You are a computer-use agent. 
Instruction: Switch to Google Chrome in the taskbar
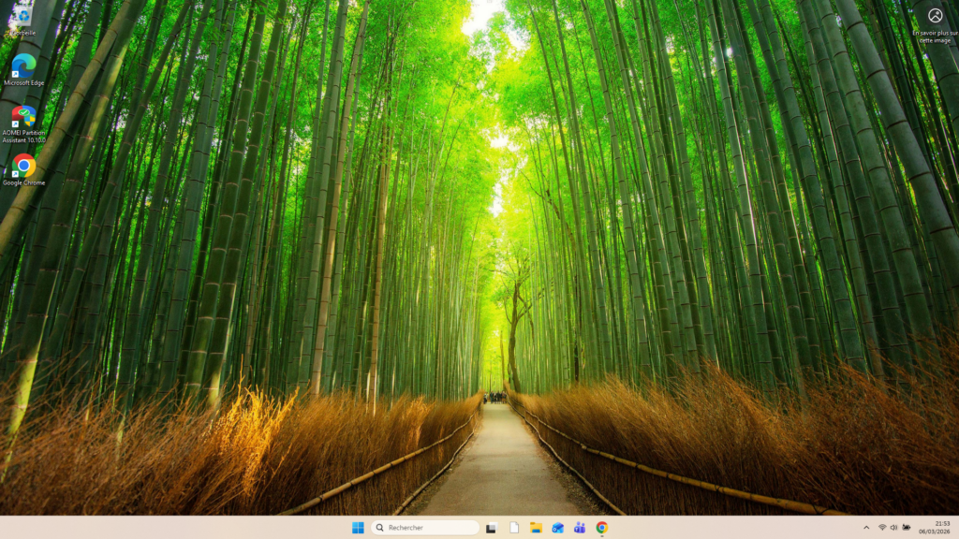coord(601,528)
